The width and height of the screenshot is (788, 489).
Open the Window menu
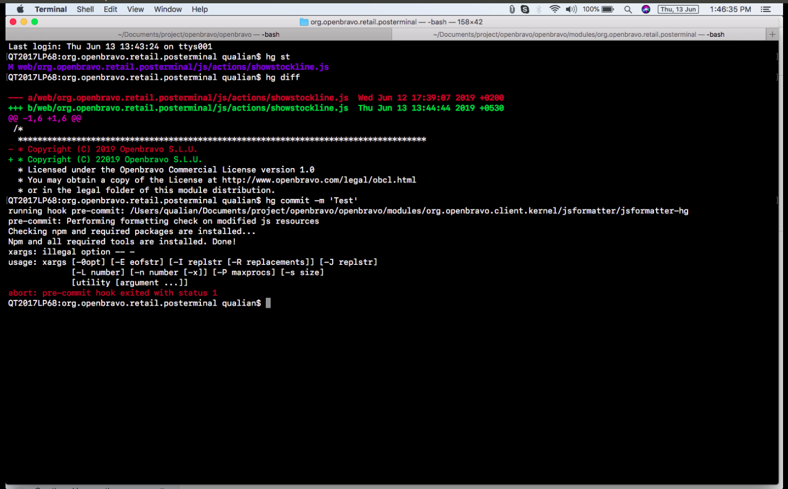coord(167,9)
